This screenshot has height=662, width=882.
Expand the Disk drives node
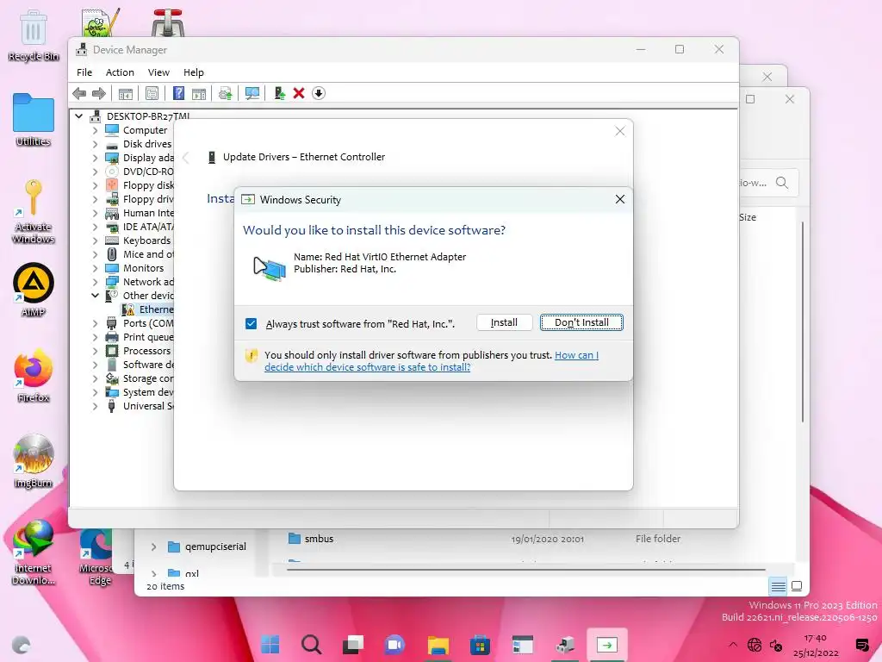point(95,144)
